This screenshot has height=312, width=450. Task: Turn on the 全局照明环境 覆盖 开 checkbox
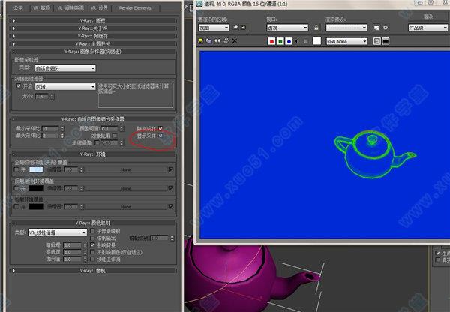pyautogui.click(x=16, y=169)
